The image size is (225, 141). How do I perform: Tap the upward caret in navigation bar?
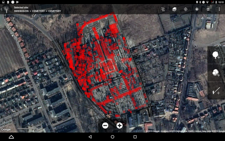pos(11,137)
